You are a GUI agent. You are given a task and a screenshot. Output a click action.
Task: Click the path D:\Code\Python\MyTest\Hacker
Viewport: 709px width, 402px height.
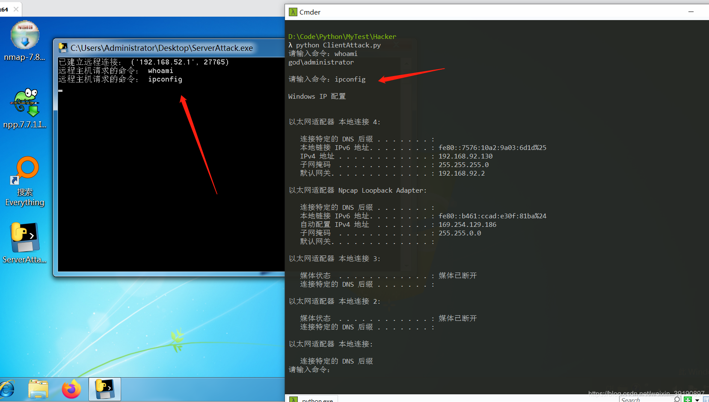[342, 37]
